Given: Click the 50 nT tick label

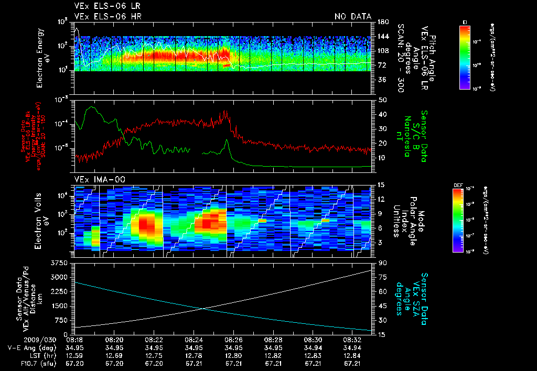Looking at the screenshot, I should [x=382, y=100].
